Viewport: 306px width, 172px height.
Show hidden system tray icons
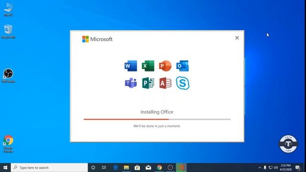[x=260, y=168]
